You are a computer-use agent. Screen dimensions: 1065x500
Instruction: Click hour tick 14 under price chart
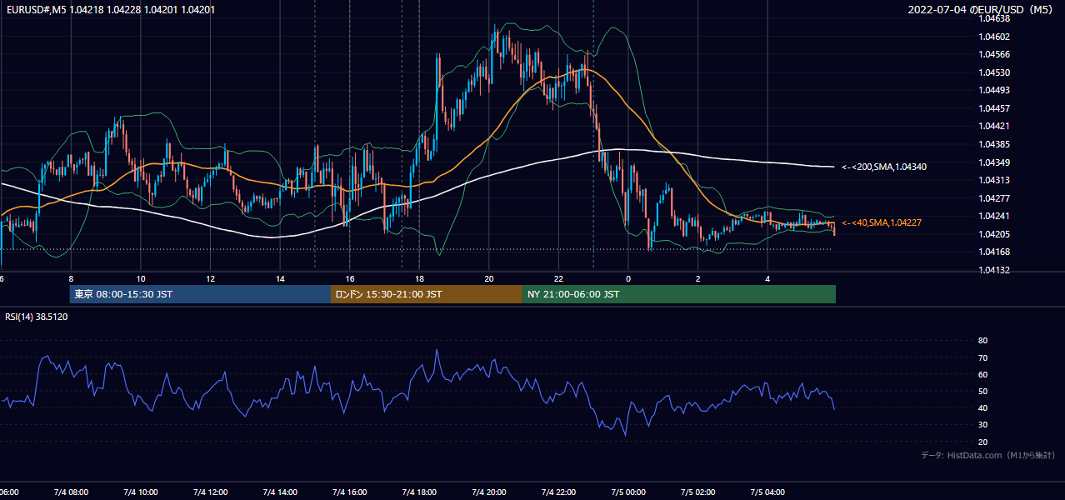(x=281, y=278)
